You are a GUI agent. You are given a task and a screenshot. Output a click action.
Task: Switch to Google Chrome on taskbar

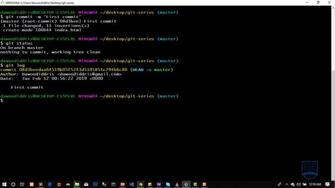pos(141,184)
